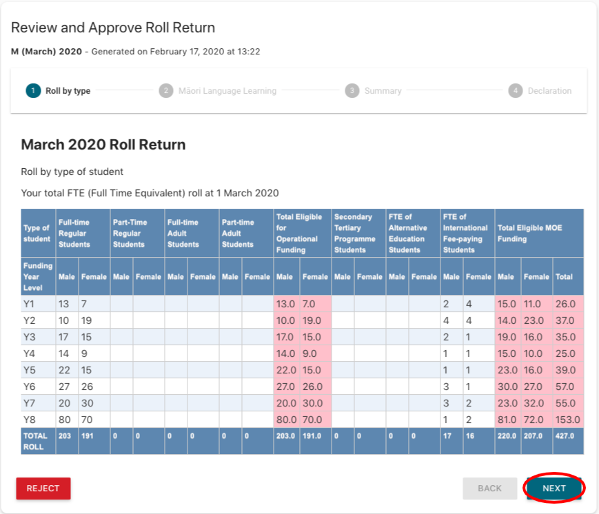This screenshot has width=599, height=514.
Task: Select the FTE of International Fee-paying Students header
Action: tap(467, 234)
